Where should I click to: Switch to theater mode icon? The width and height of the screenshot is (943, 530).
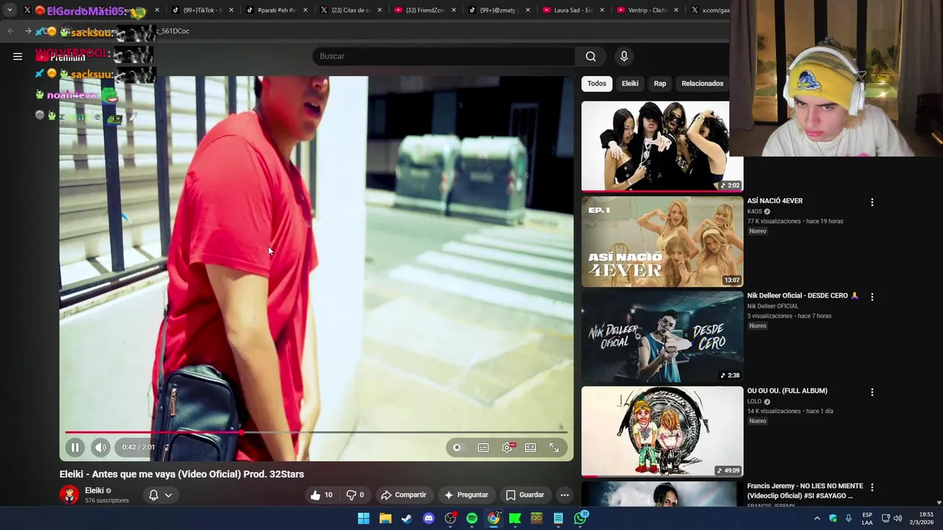530,448
